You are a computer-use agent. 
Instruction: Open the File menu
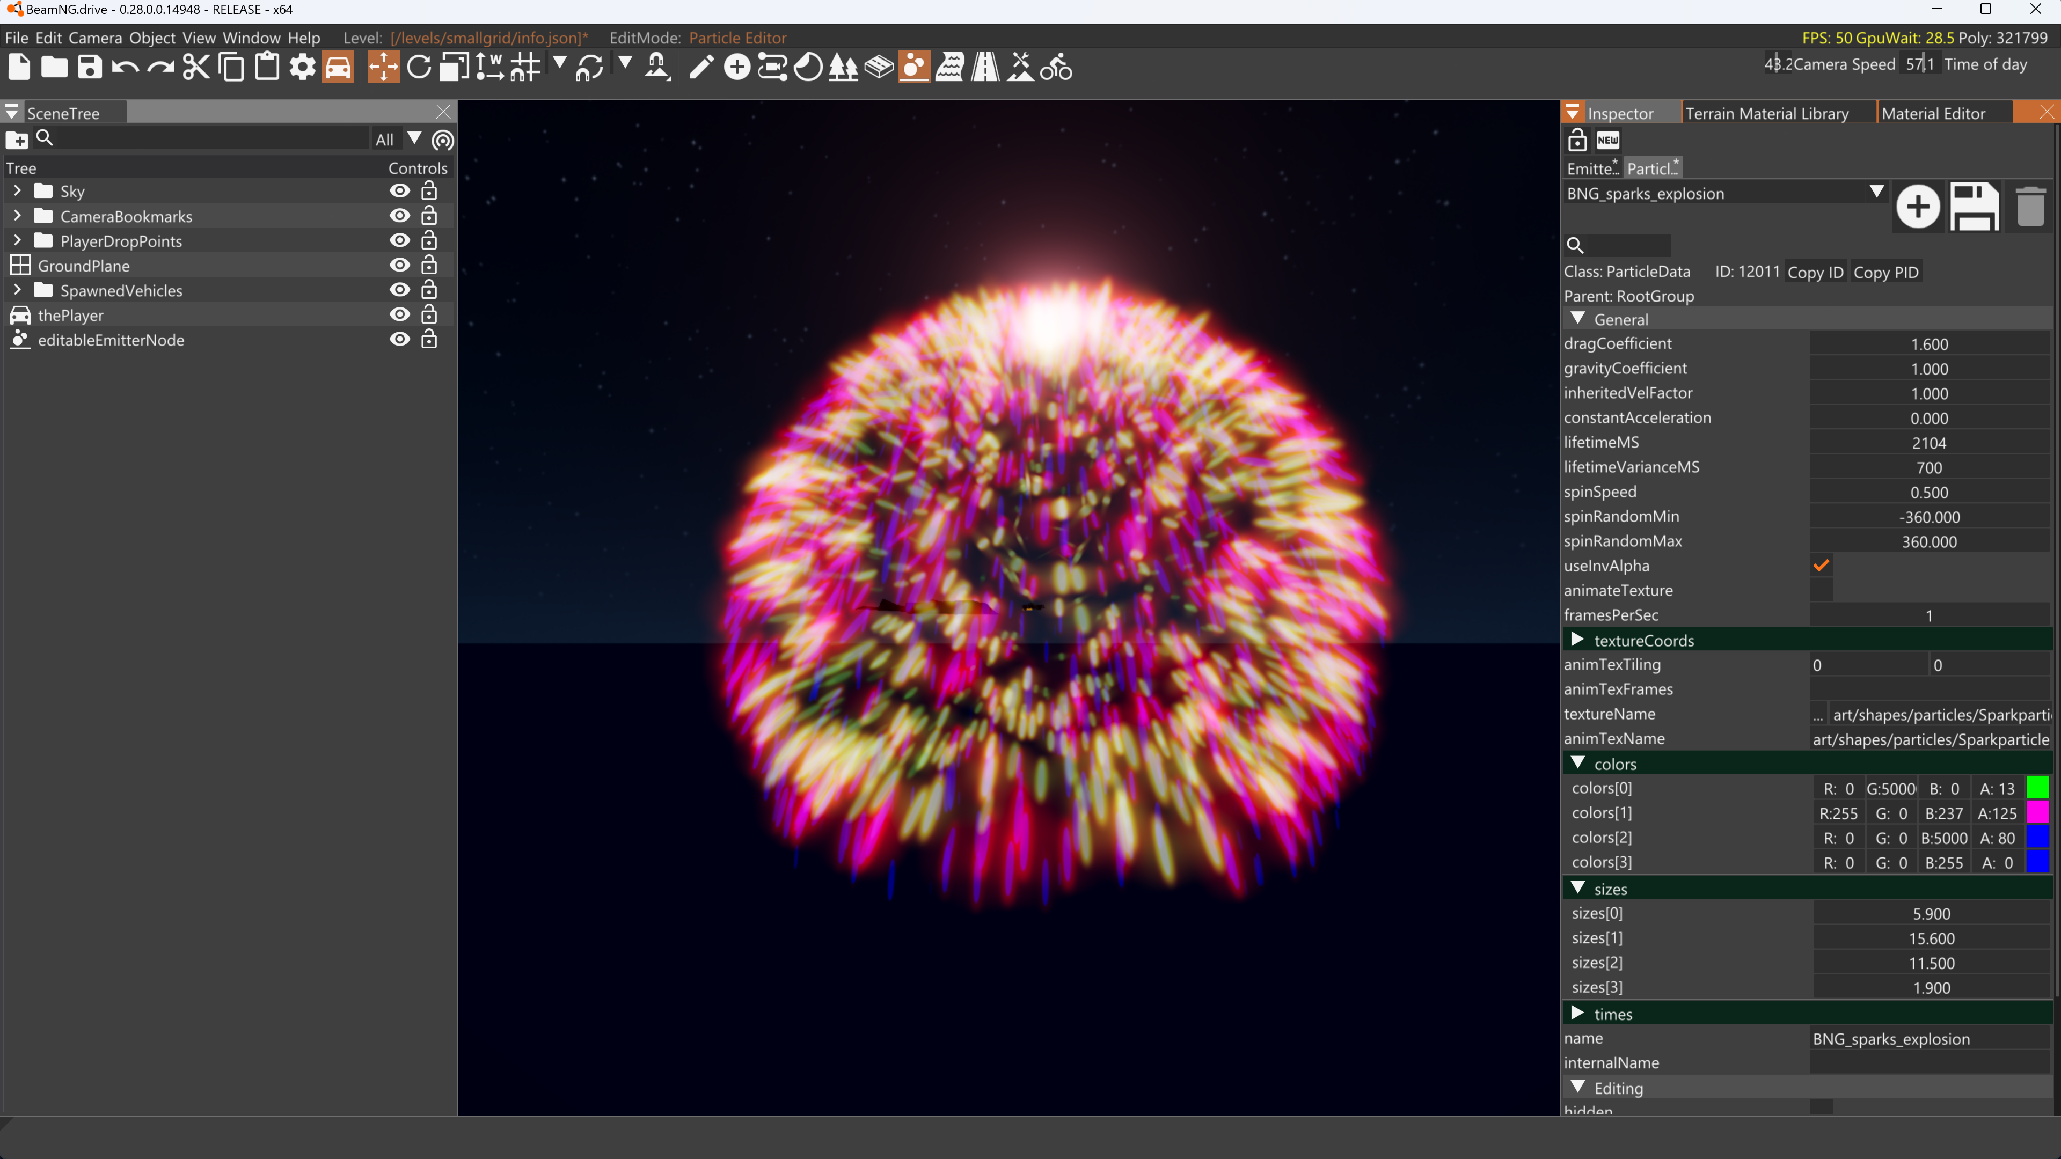pos(16,38)
